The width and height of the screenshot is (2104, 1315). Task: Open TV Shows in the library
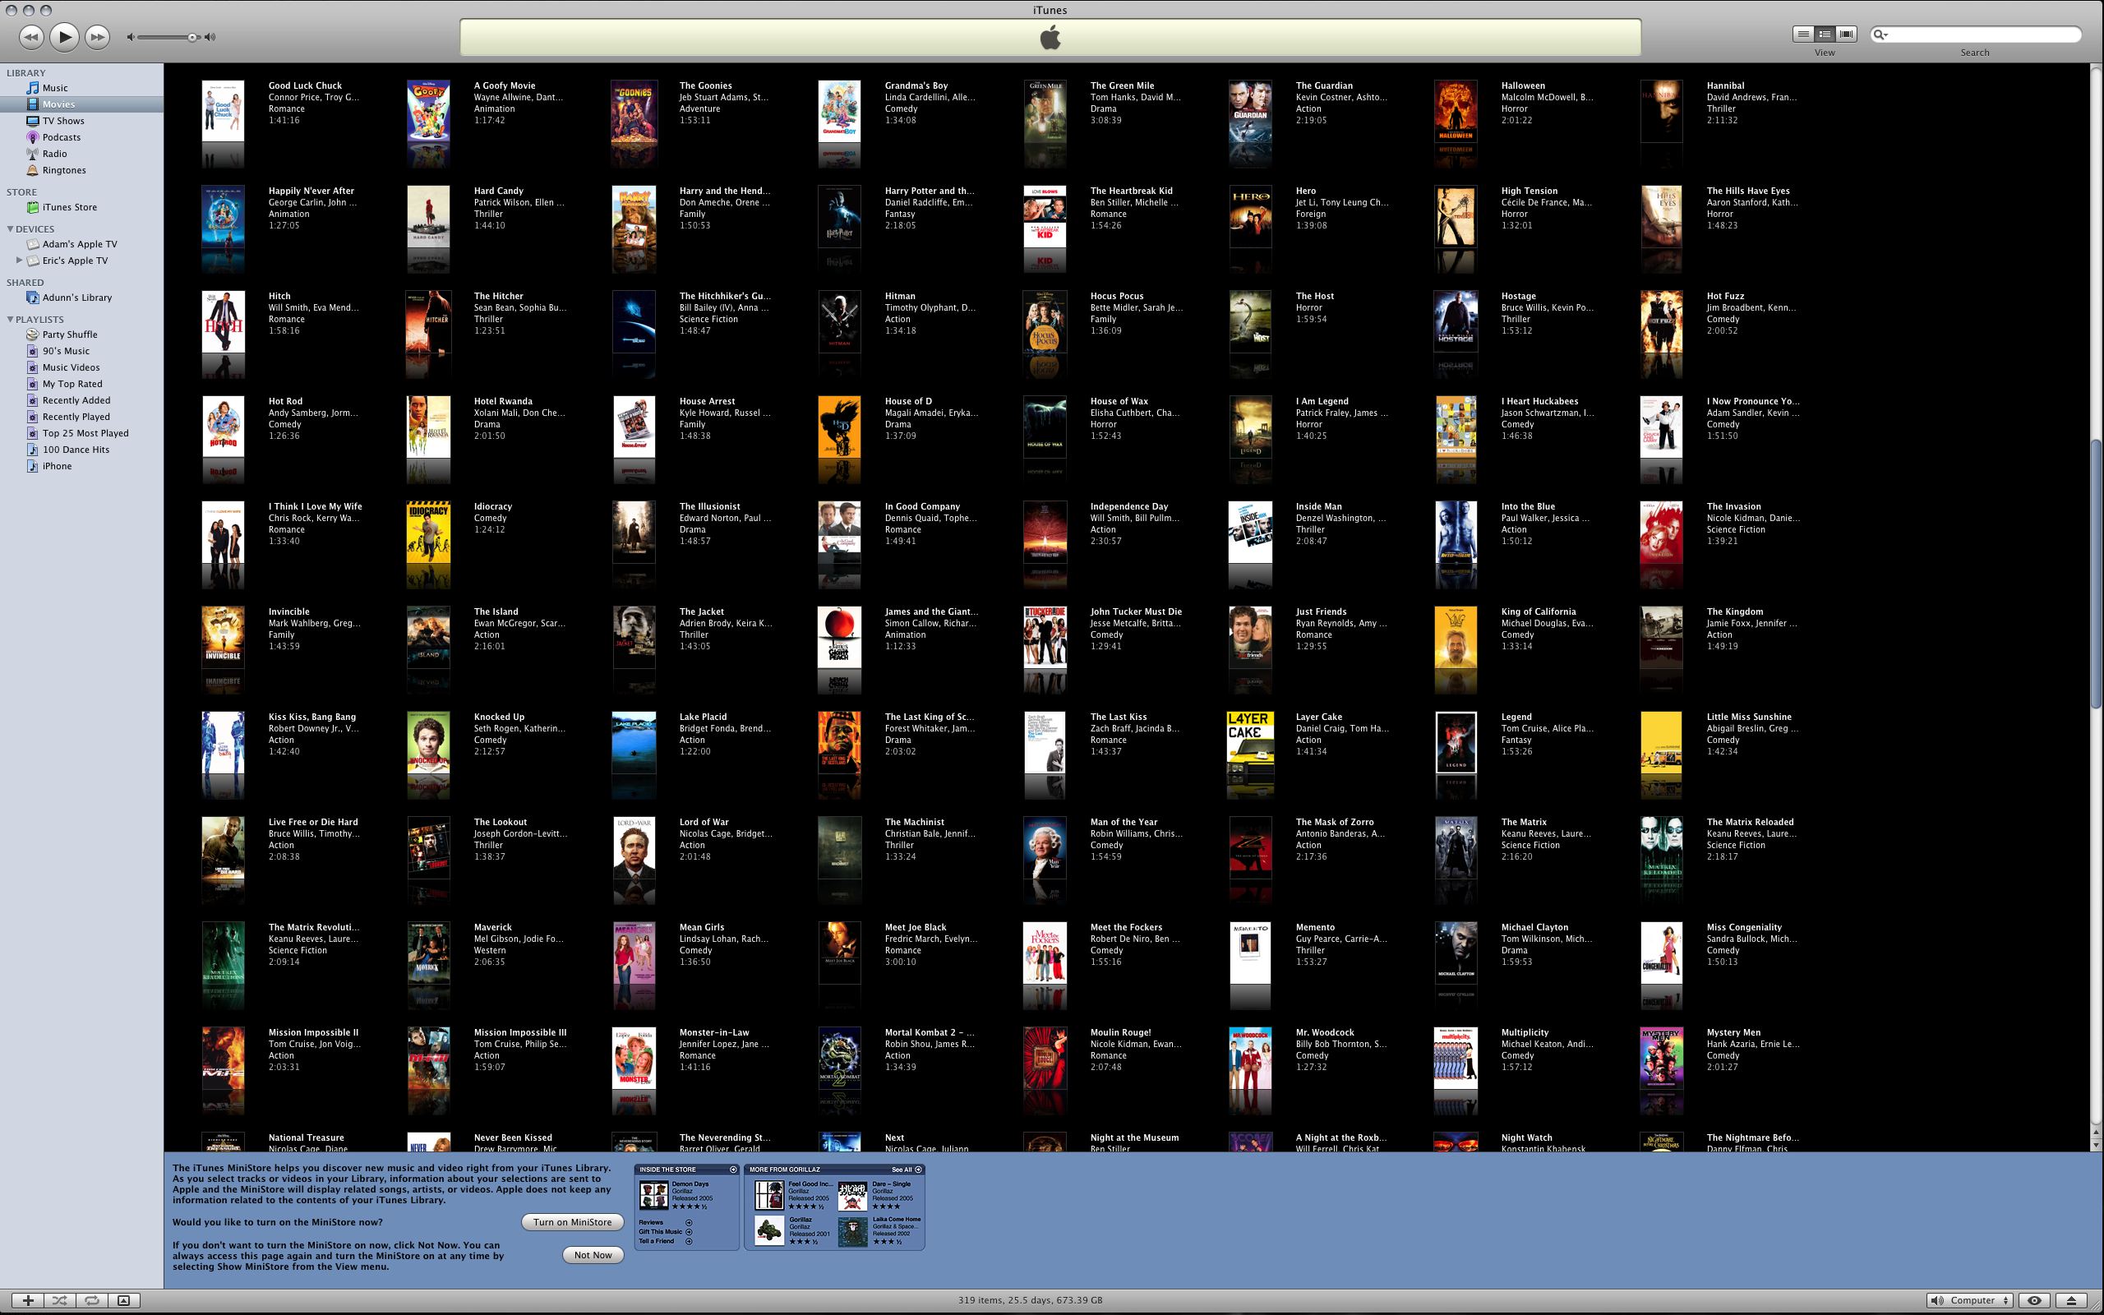tap(62, 121)
